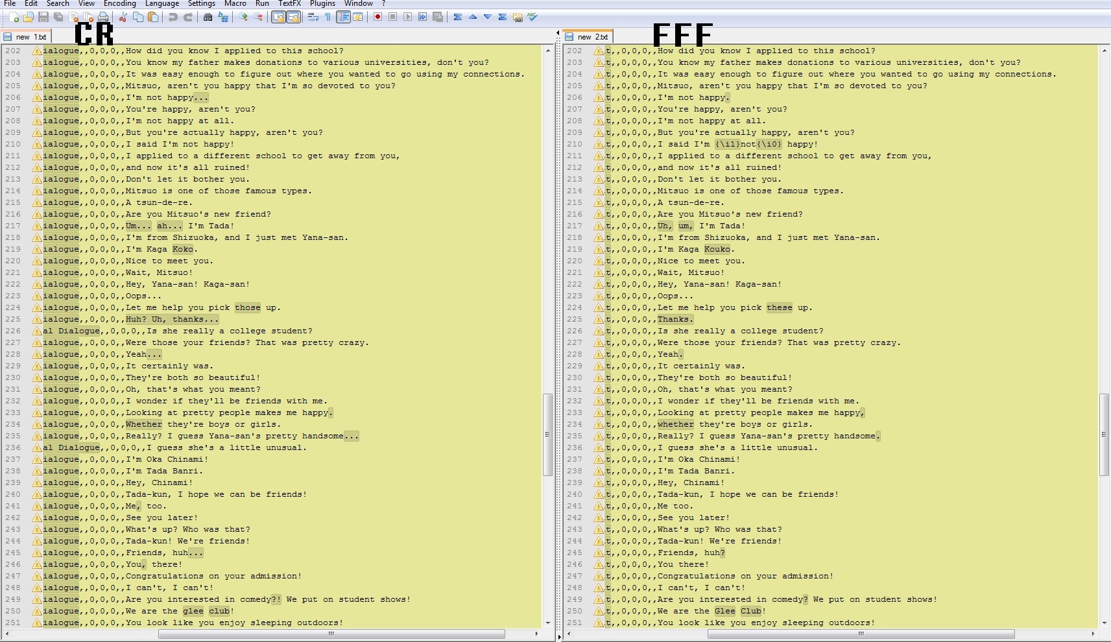Image resolution: width=1111 pixels, height=642 pixels.
Task: Click left arrow of right pane horizontal scrollbar
Action: pos(569,634)
